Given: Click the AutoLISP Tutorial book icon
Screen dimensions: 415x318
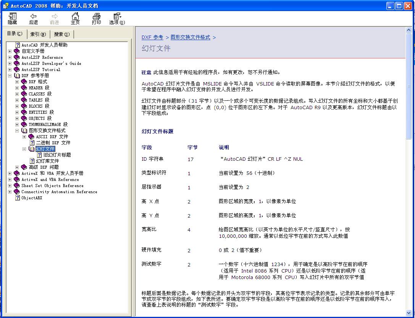Looking at the screenshot, I should point(17,69).
